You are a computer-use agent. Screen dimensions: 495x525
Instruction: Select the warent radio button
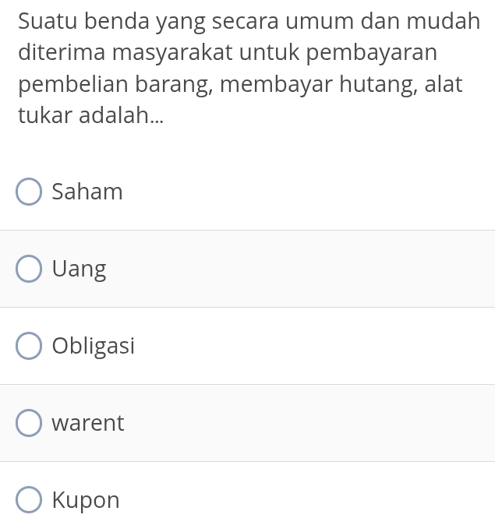point(30,423)
